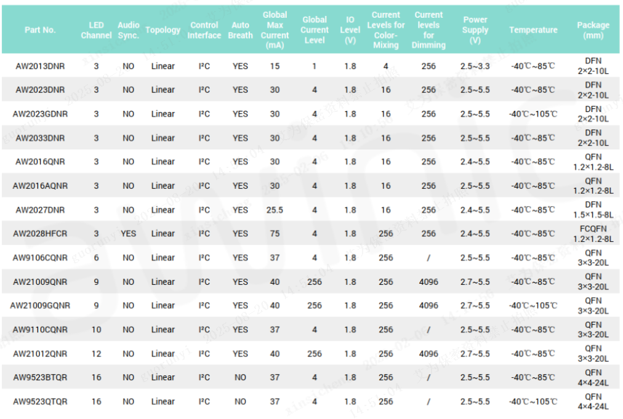Click the AW2013DNR part number
This screenshot has width=623, height=419.
pos(40,66)
